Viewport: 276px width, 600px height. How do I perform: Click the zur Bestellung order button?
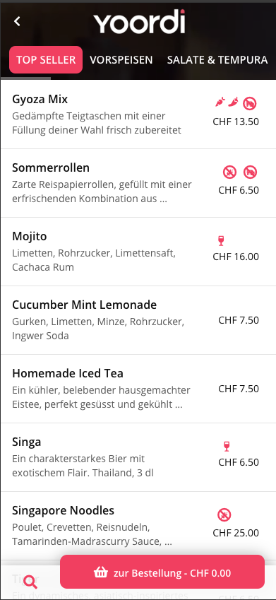[x=162, y=572]
